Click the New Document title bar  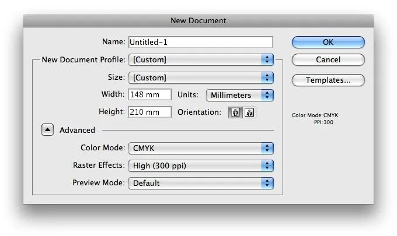(x=198, y=21)
